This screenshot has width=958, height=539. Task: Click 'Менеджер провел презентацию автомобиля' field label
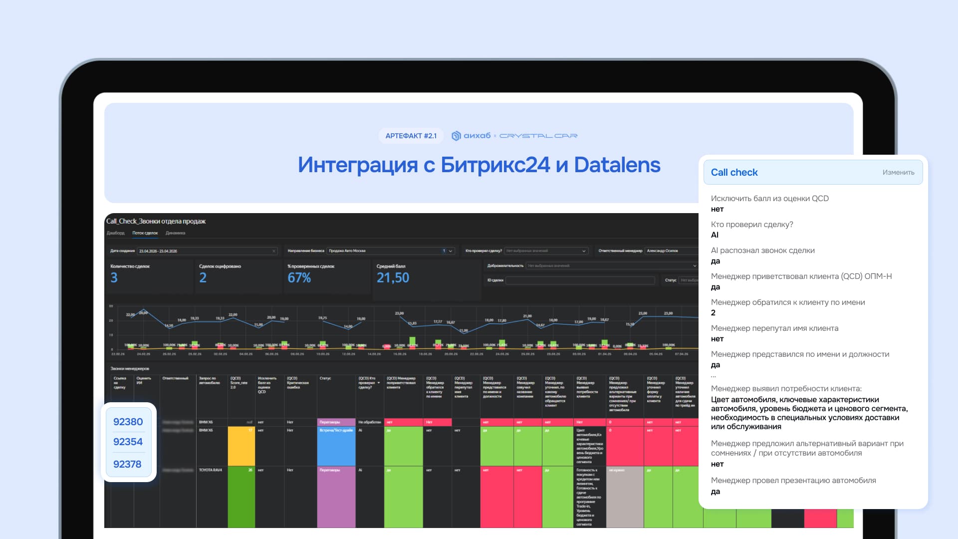tap(793, 481)
